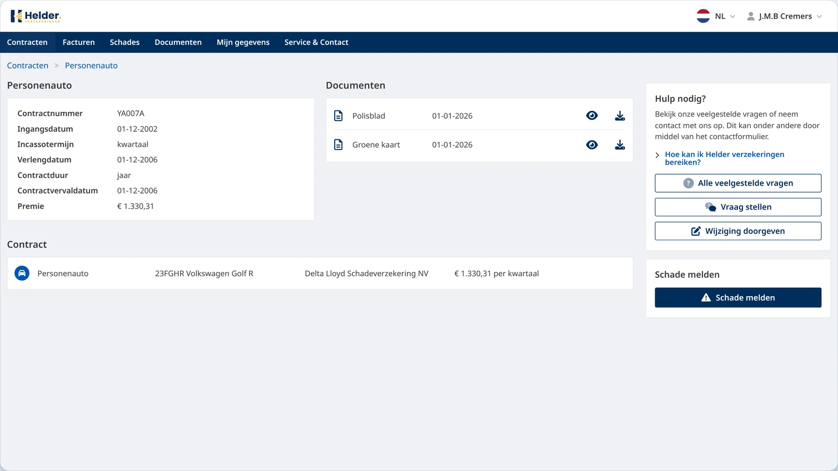The image size is (838, 471).
Task: Click the Vraag stellen button
Action: [738, 207]
